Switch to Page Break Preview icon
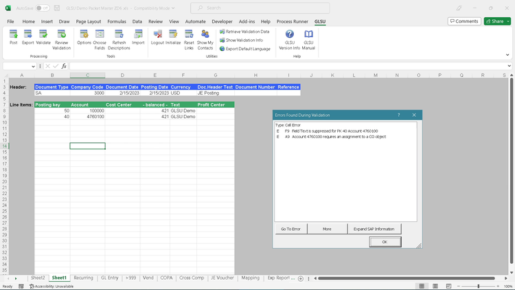The image size is (515, 290). tap(448, 286)
